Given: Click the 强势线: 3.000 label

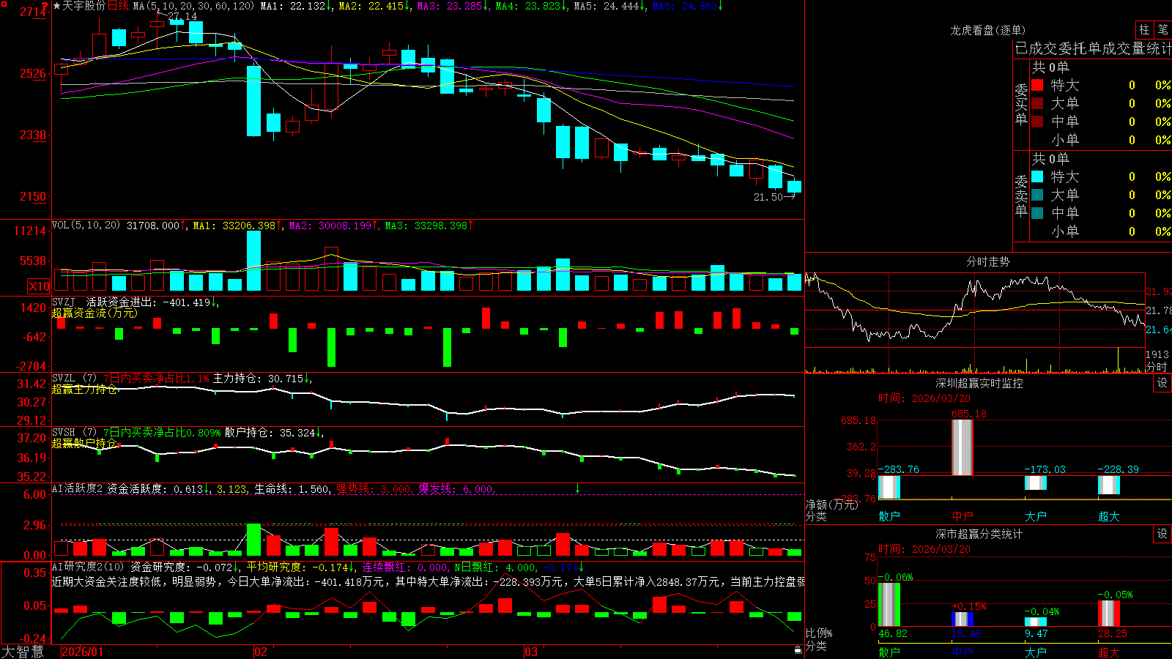Looking at the screenshot, I should (374, 489).
